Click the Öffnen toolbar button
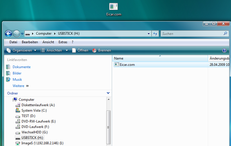The width and height of the screenshot is (231, 146). tap(80, 50)
